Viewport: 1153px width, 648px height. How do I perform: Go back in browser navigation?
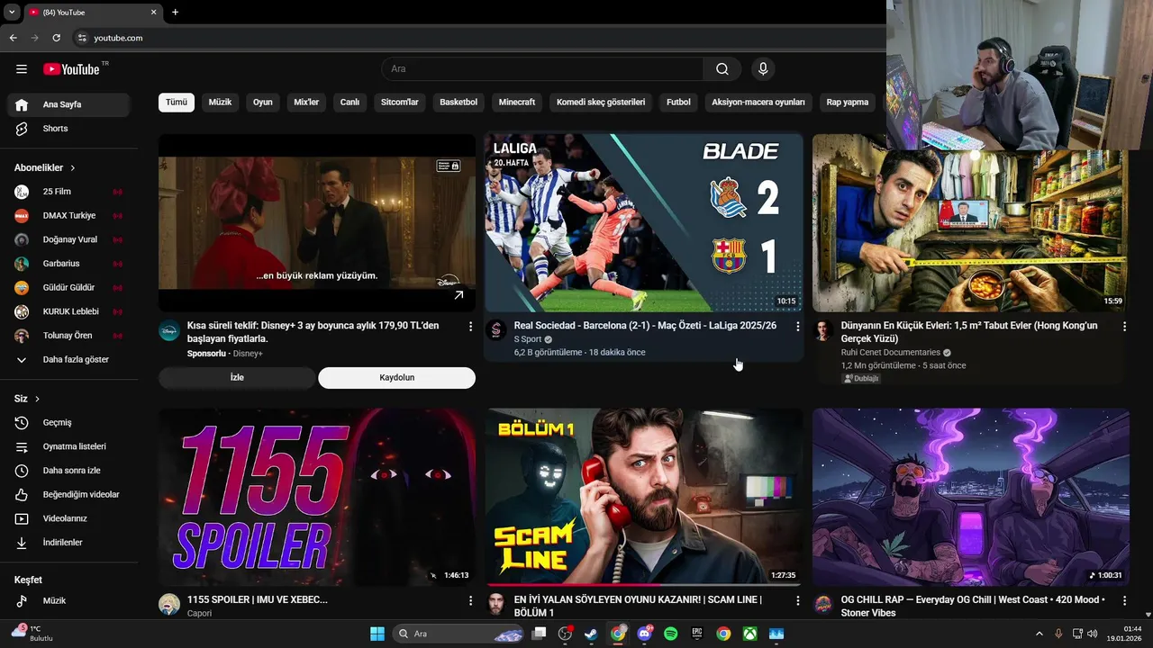click(14, 38)
